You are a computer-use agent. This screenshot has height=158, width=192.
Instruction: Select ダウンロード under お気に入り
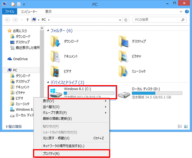[x=20, y=36]
